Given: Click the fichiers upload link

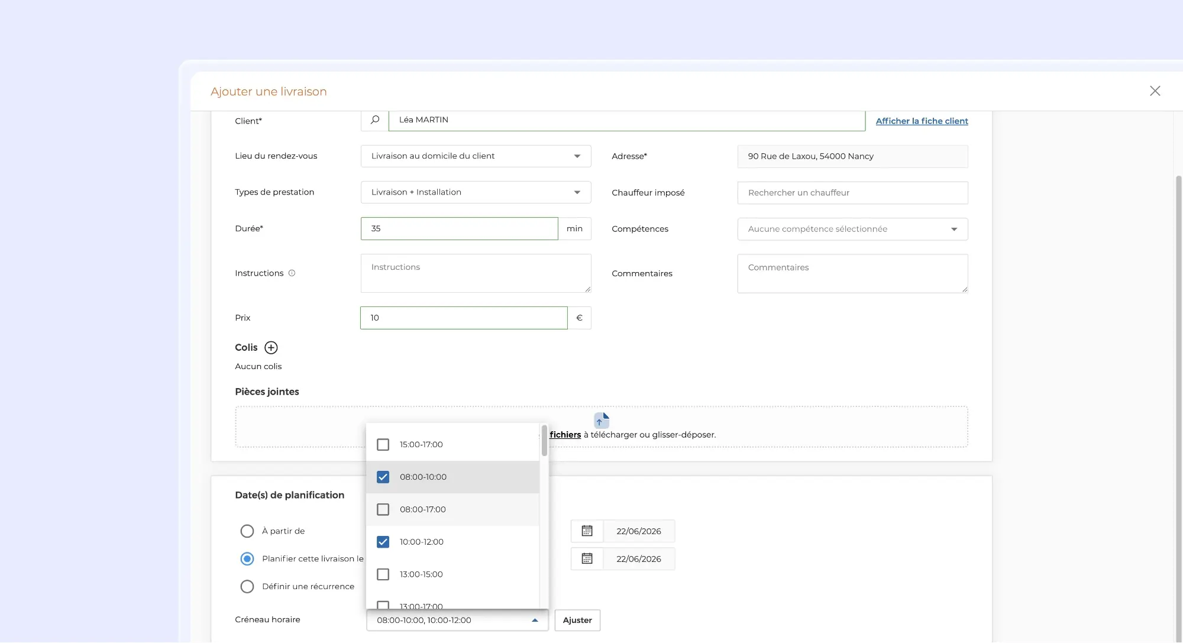Looking at the screenshot, I should click(x=565, y=435).
